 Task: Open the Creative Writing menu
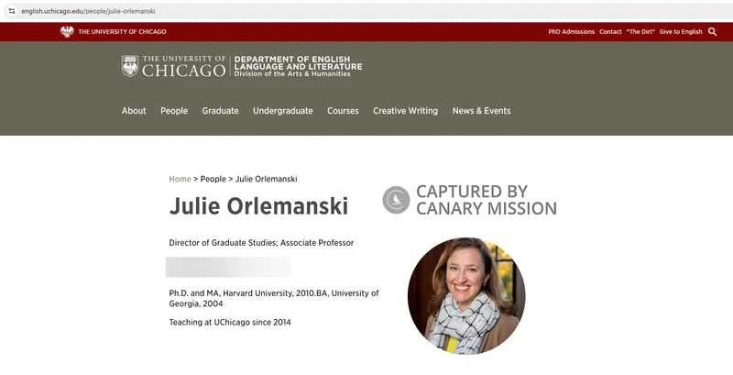[x=405, y=111]
